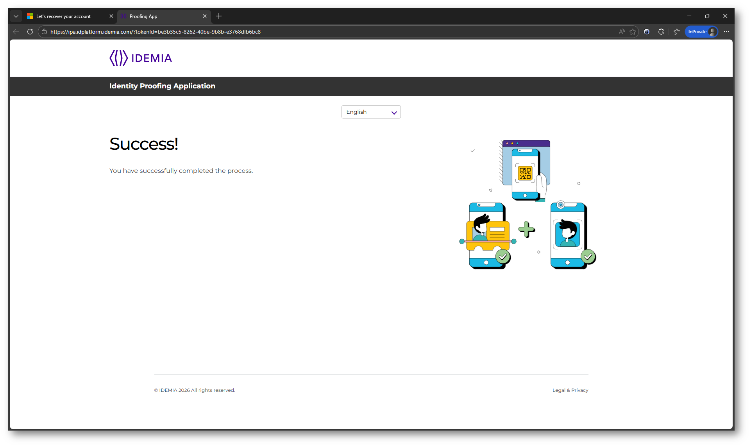Screen dimensions: 751x447
Task: Add this page to favorites
Action: [x=633, y=32]
